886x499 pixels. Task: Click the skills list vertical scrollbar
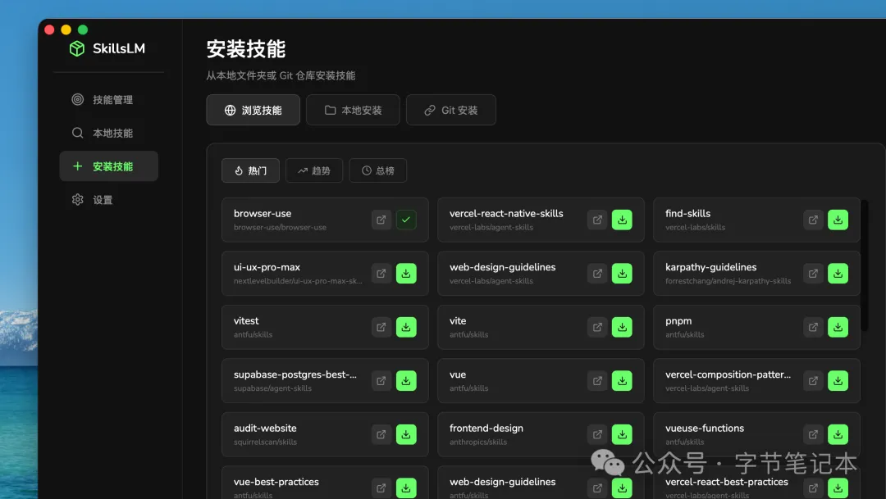(x=865, y=266)
